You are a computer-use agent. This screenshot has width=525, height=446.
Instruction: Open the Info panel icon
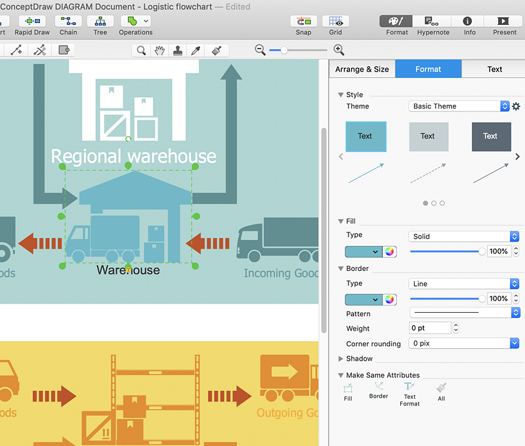pos(469,22)
